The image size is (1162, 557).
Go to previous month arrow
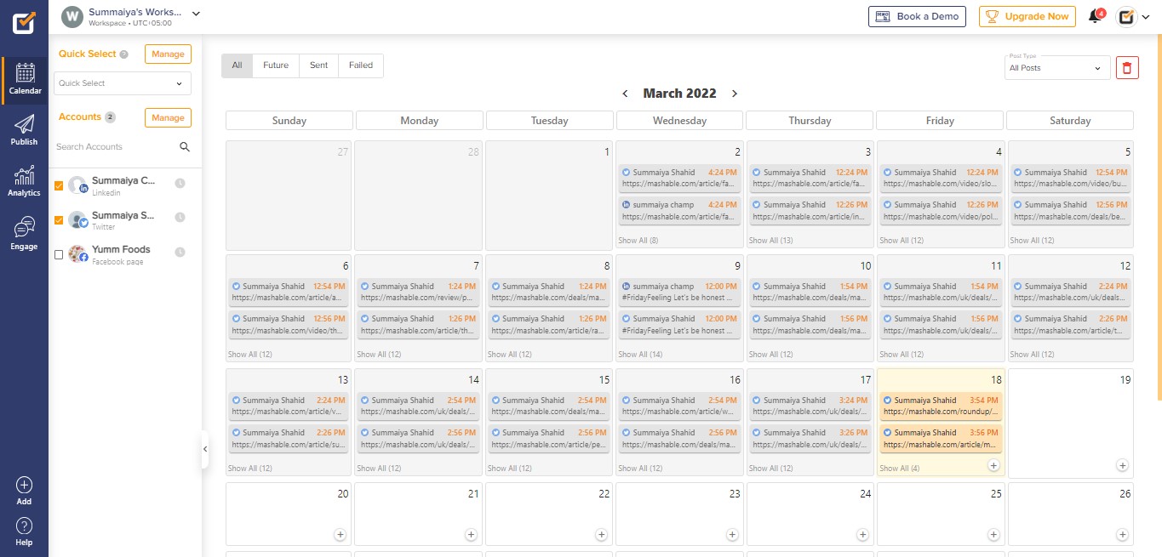625,94
